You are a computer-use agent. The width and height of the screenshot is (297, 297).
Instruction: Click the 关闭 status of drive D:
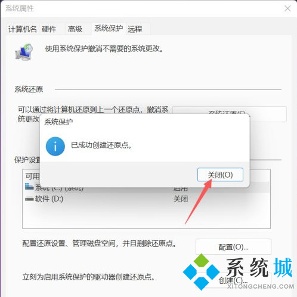click(x=181, y=199)
